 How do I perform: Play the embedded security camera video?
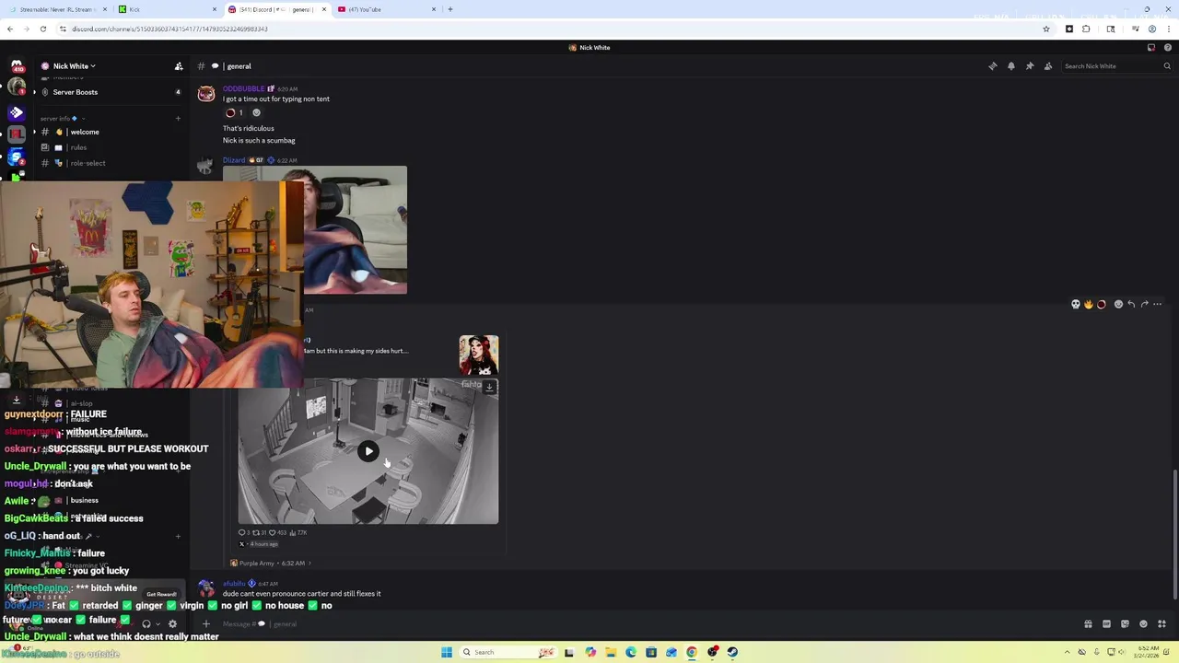368,451
